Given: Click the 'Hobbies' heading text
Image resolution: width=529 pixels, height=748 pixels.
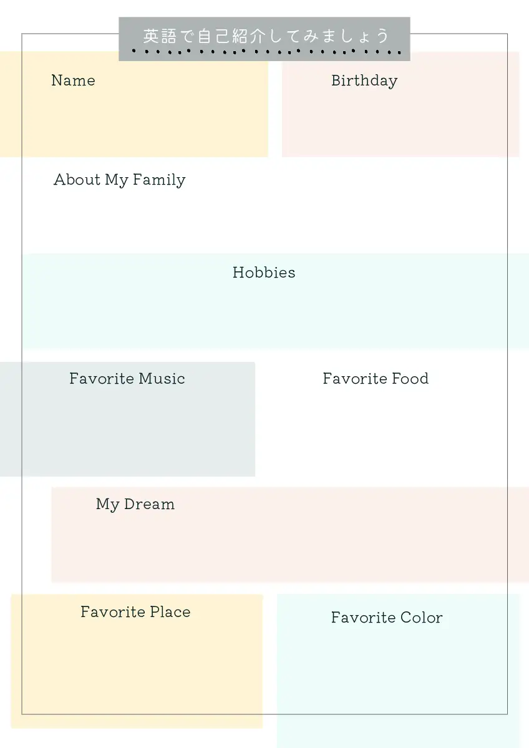Looking at the screenshot, I should coord(264,273).
